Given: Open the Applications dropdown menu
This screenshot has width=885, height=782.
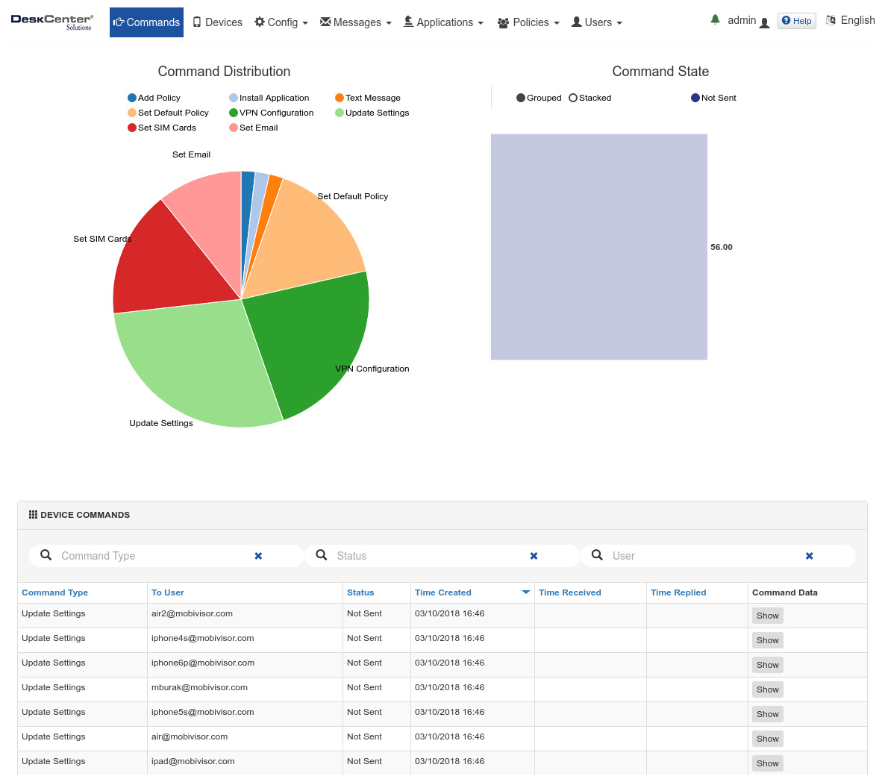Looking at the screenshot, I should point(443,22).
